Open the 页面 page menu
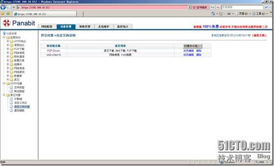 click(243, 14)
